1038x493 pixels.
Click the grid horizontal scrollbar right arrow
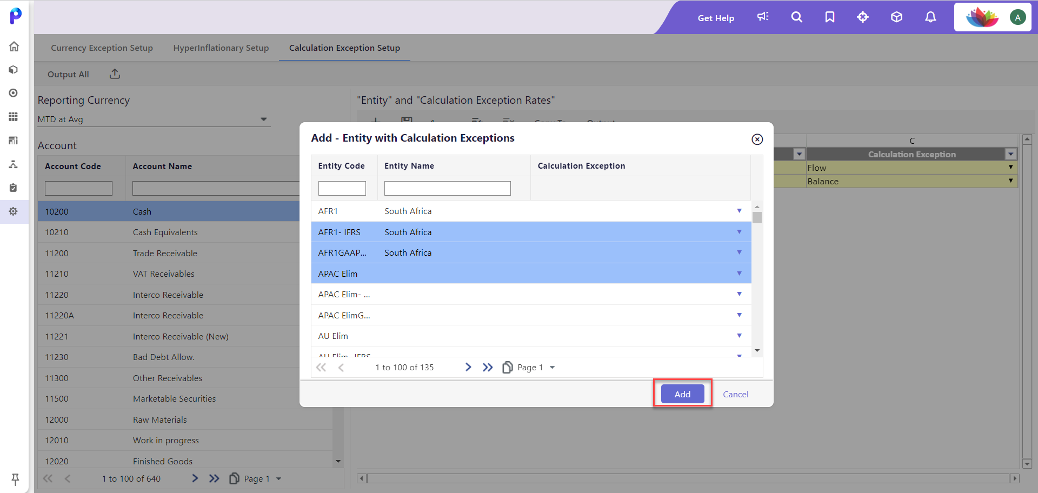tap(1015, 478)
